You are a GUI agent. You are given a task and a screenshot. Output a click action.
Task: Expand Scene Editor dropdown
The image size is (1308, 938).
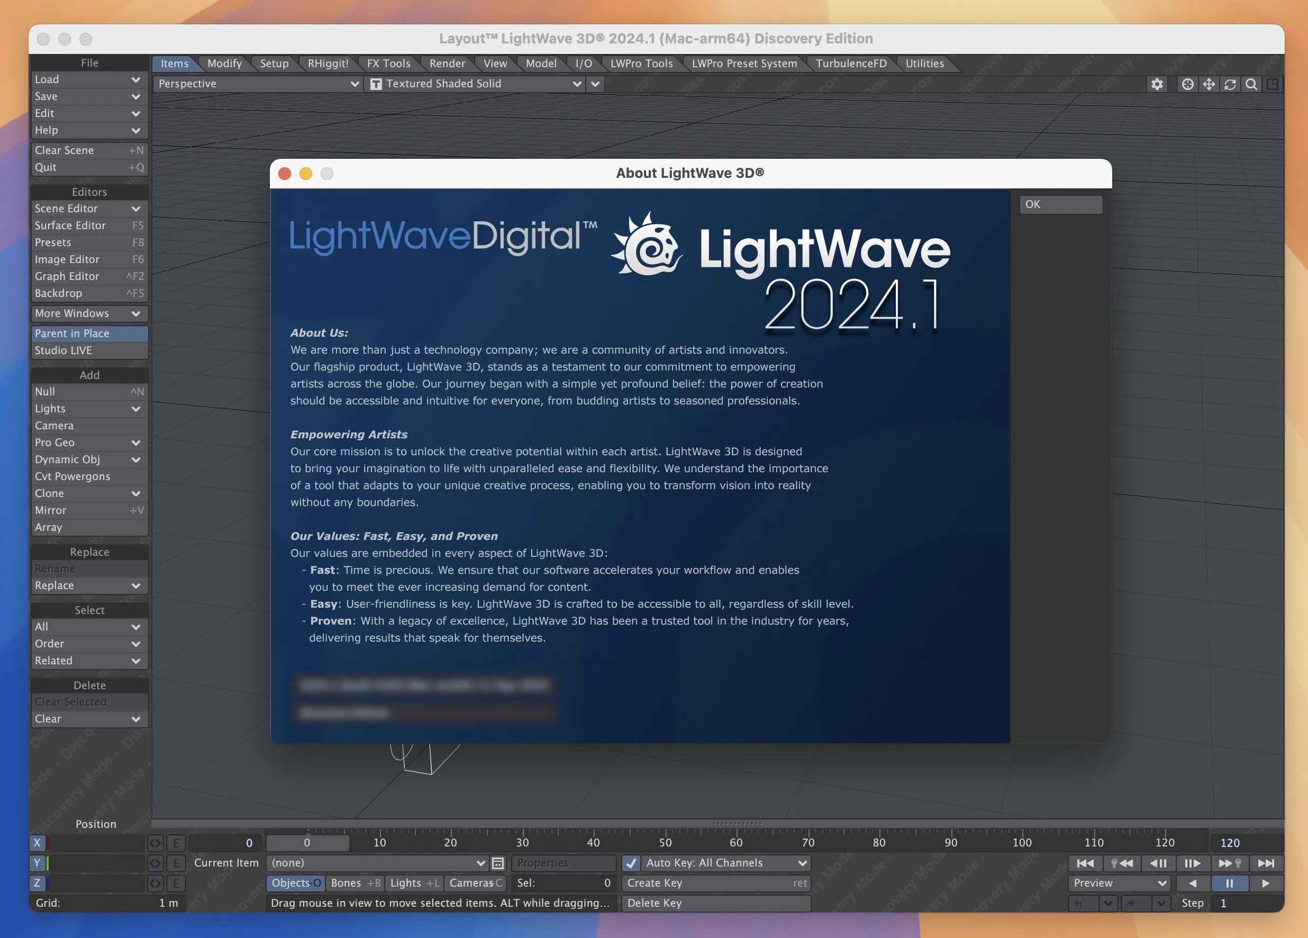pos(89,209)
